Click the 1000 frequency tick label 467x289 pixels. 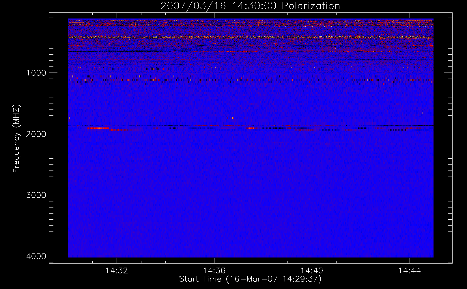(36, 73)
